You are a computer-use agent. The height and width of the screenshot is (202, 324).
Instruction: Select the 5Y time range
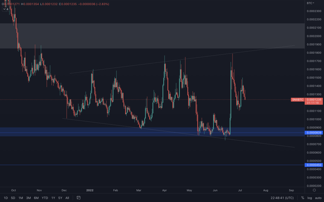tap(60, 198)
